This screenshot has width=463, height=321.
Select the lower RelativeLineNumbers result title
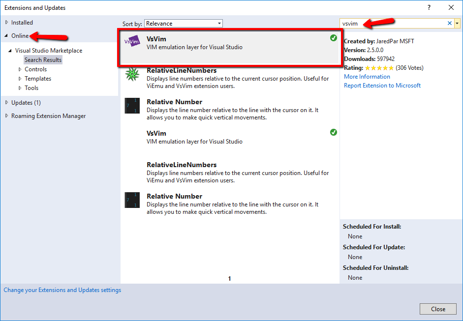(x=182, y=165)
